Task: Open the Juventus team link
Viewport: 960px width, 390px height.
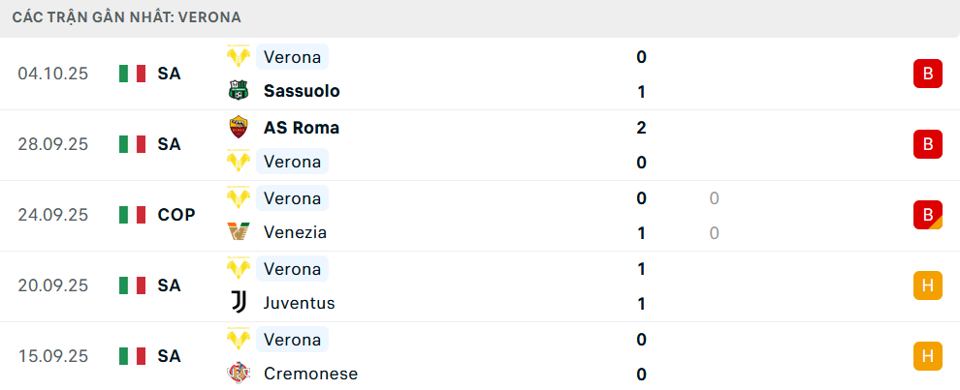Action: (x=299, y=303)
